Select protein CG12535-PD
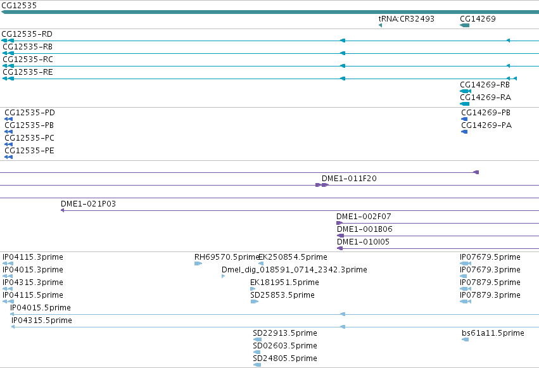The height and width of the screenshot is (368, 539). click(30, 113)
